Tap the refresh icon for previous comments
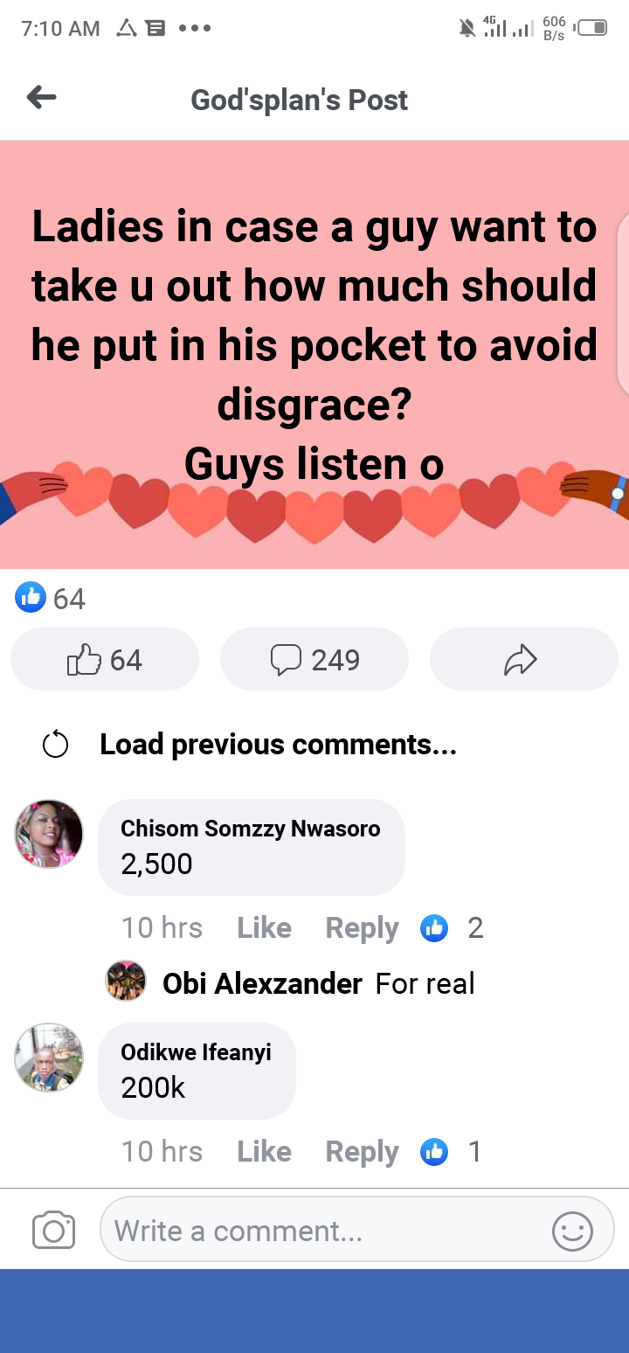This screenshot has height=1353, width=629. pyautogui.click(x=55, y=745)
